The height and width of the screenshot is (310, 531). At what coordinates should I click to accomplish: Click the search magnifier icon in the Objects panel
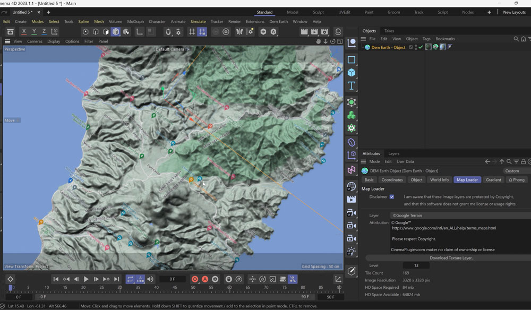click(x=516, y=38)
